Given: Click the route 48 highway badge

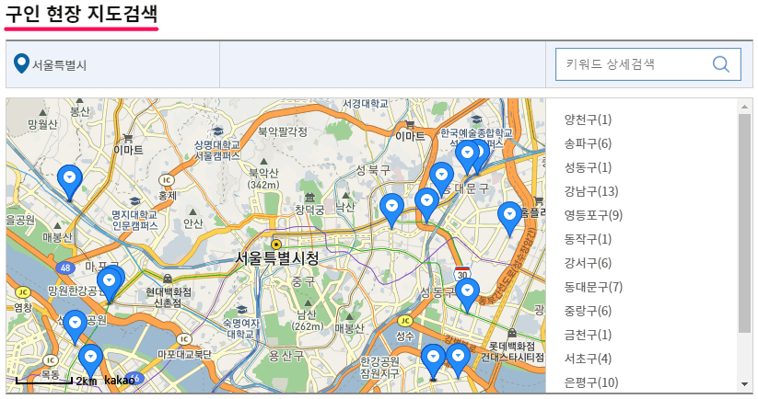Looking at the screenshot, I should click(65, 268).
